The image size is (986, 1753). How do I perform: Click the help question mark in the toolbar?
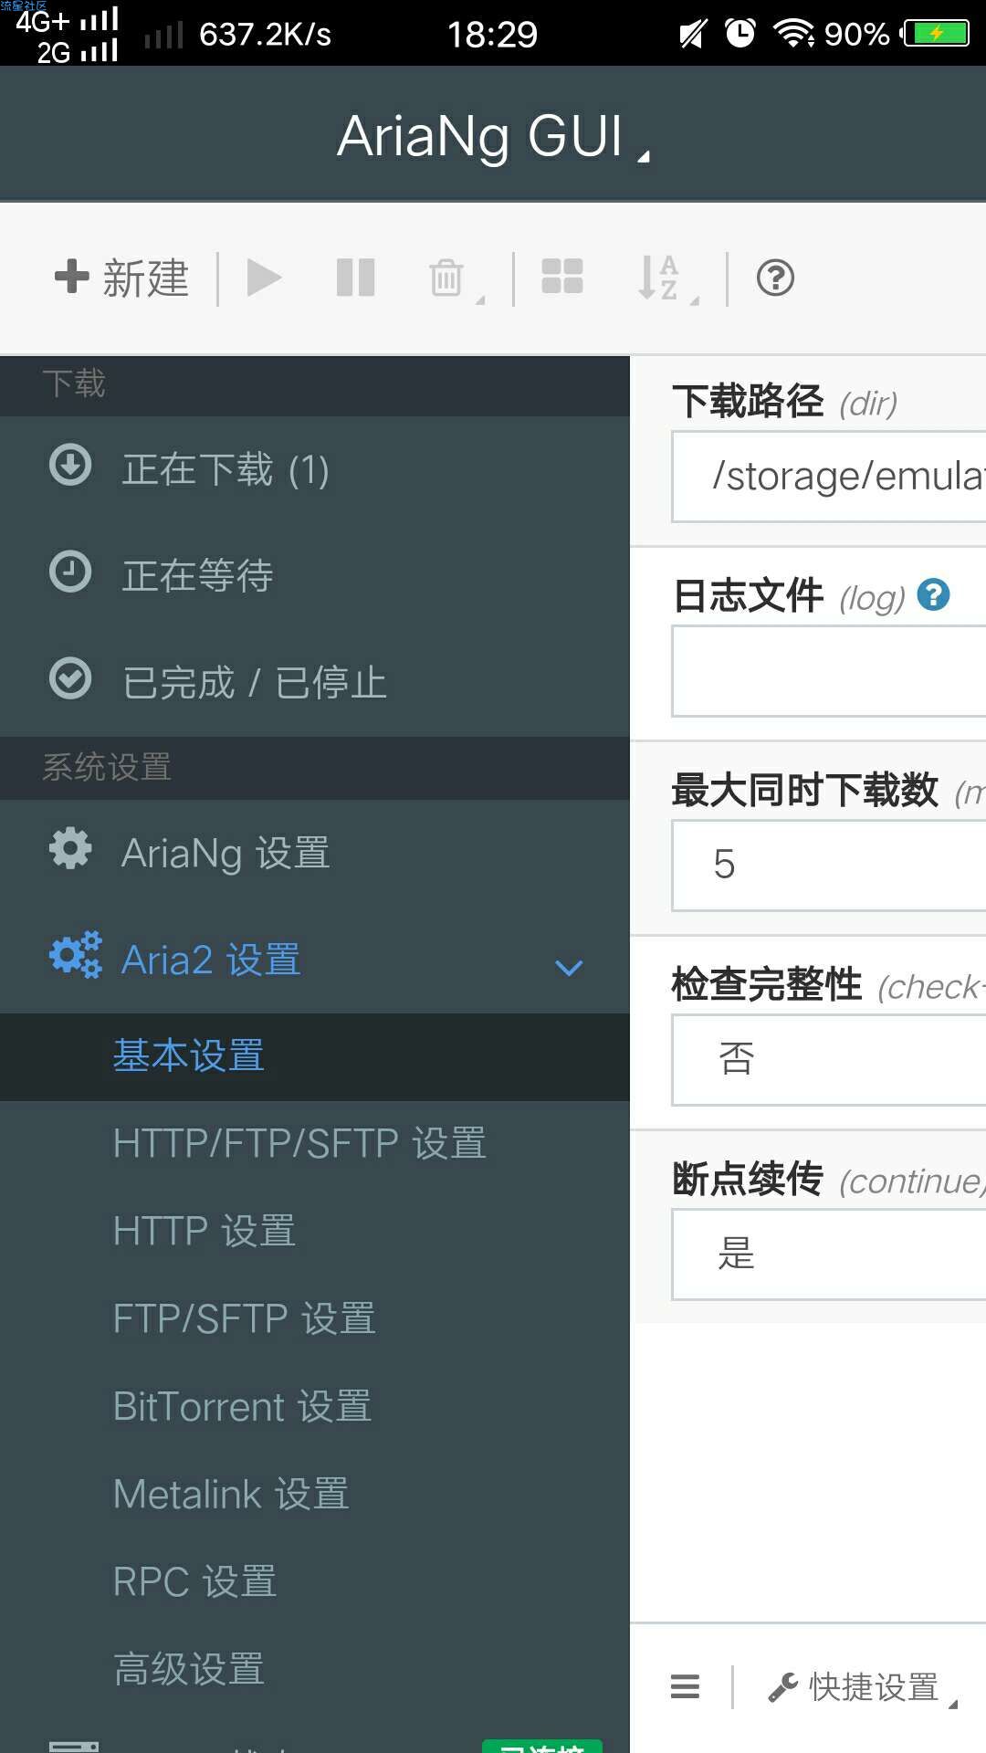(775, 278)
